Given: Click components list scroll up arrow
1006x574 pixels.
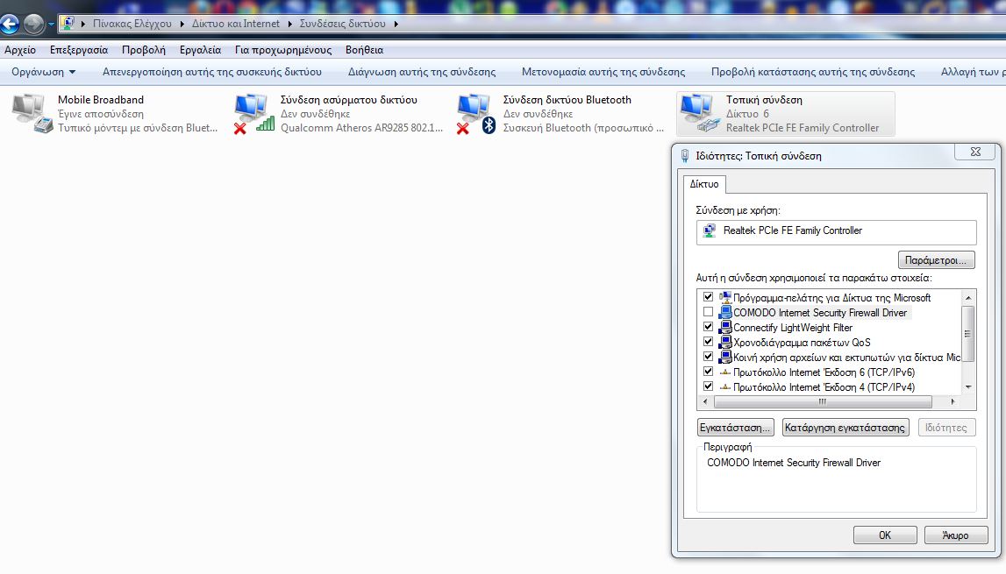Looking at the screenshot, I should [968, 298].
